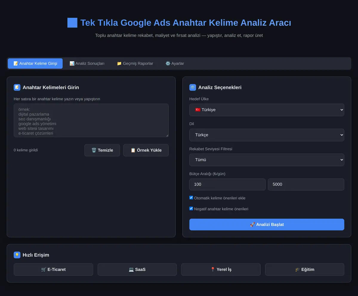Select the Yerel İş quick access button
Viewport: 358px width, 296px height.
(x=221, y=269)
